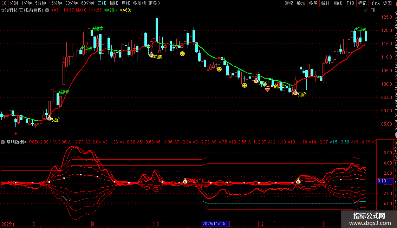Click the month 9 label on date axis

coord(93,224)
